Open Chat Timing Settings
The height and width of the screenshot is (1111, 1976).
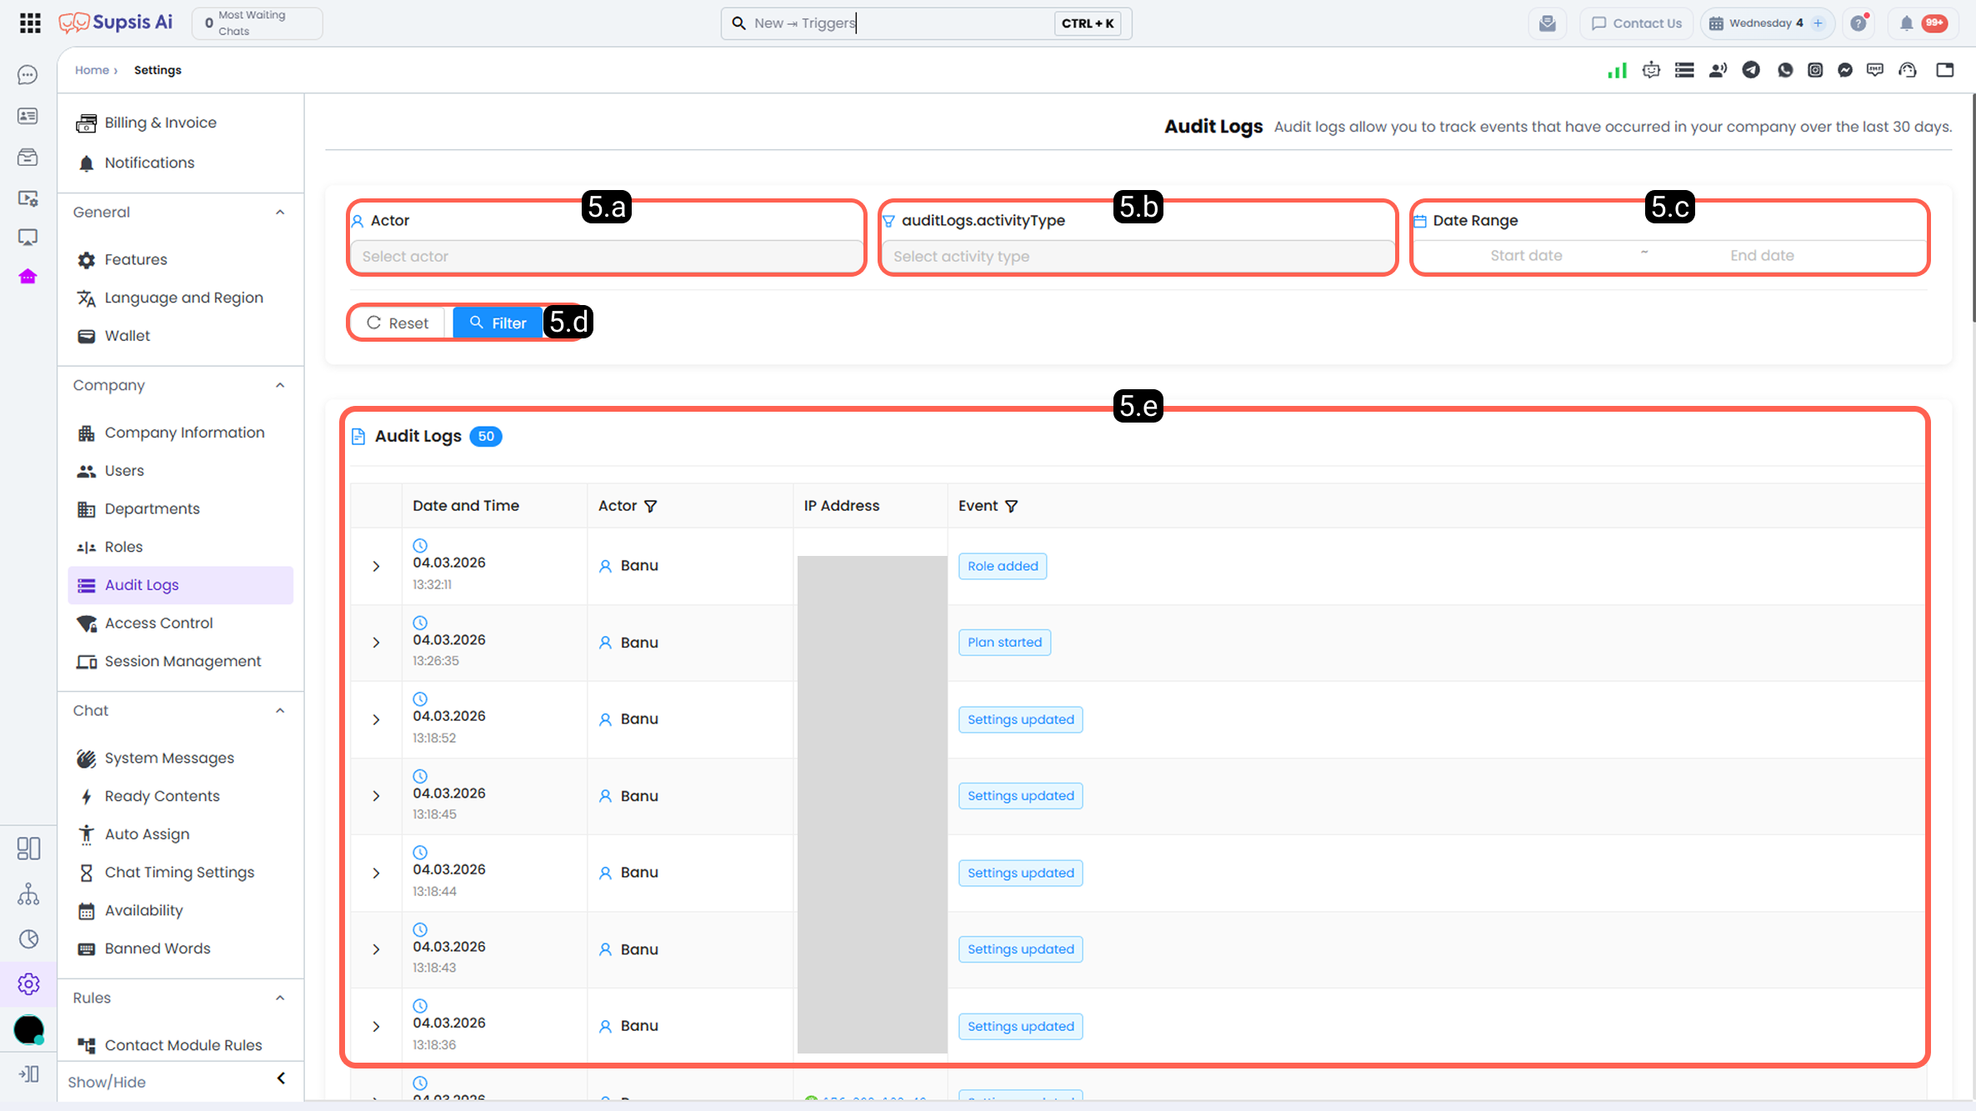tap(180, 873)
